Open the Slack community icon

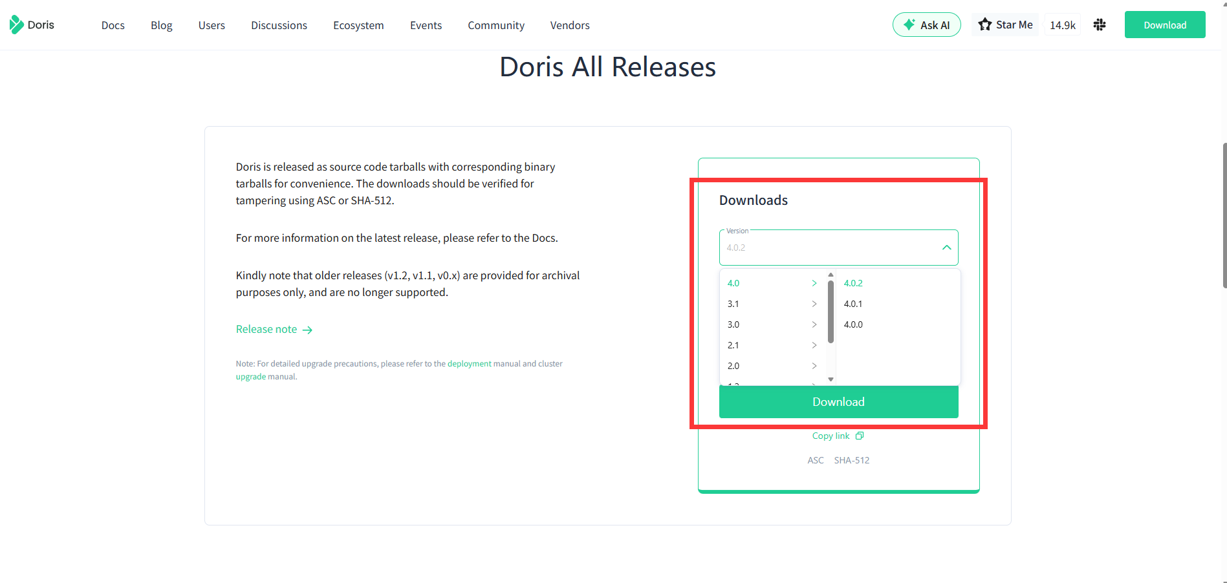pyautogui.click(x=1099, y=25)
